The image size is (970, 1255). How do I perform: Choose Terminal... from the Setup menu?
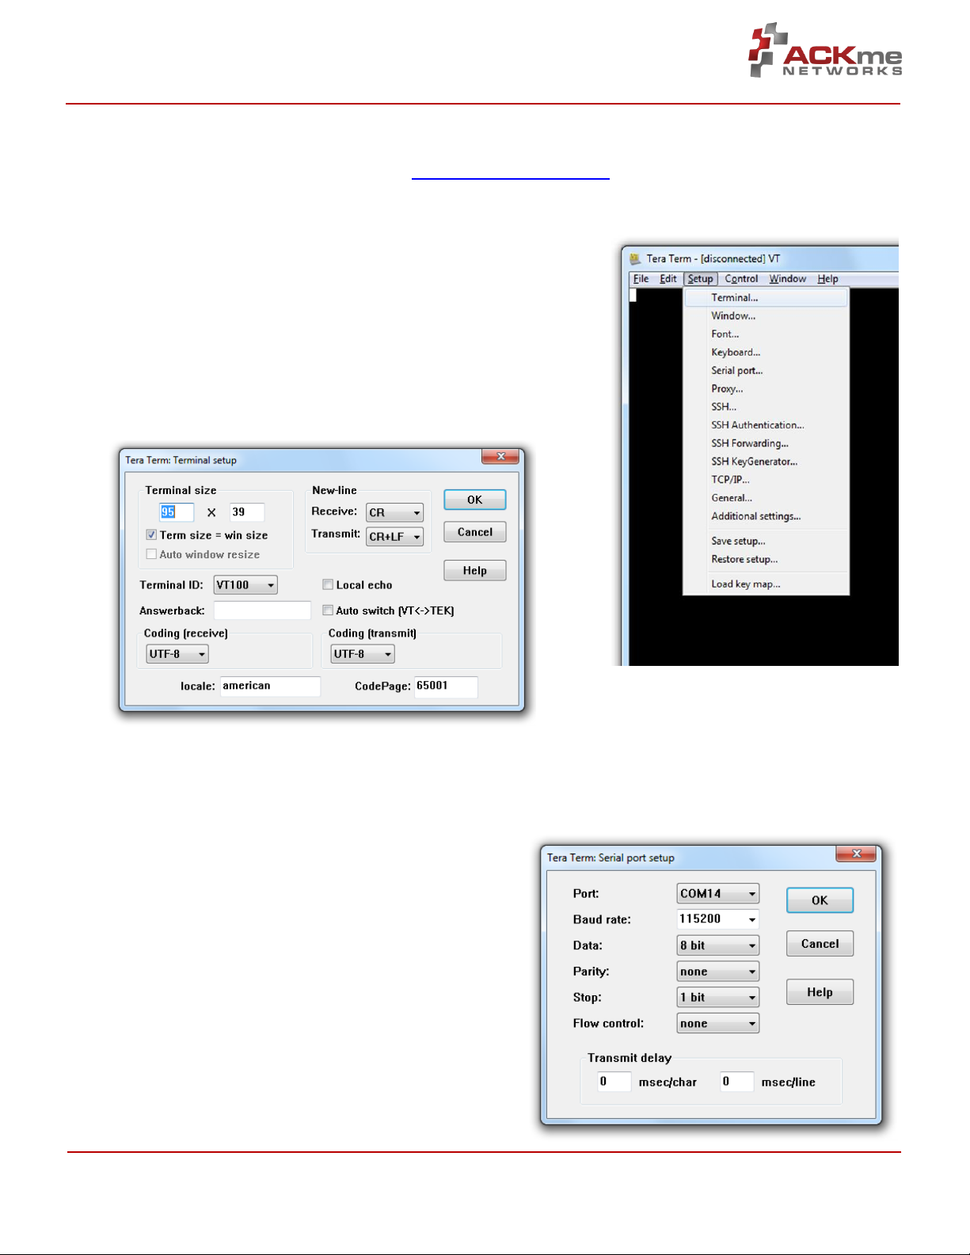pos(766,298)
